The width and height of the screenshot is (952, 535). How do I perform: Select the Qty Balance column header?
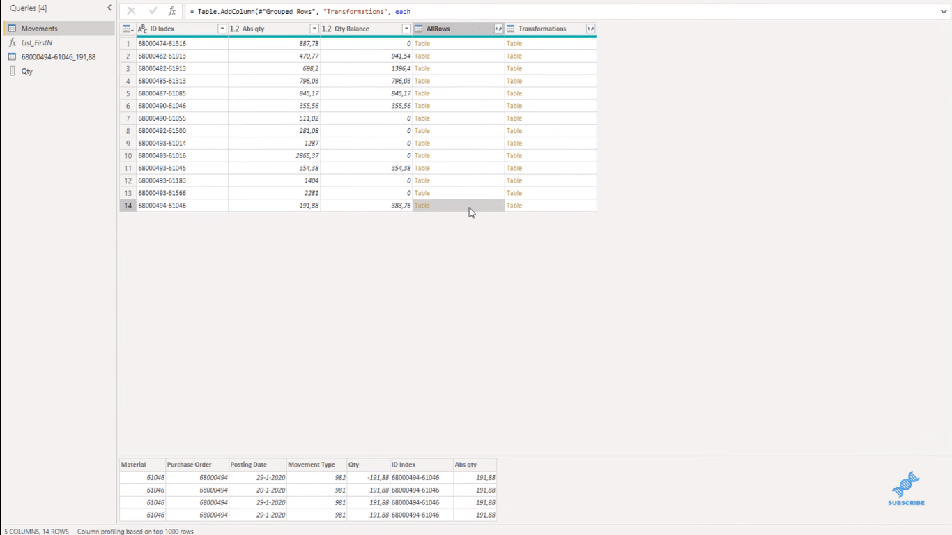point(366,29)
